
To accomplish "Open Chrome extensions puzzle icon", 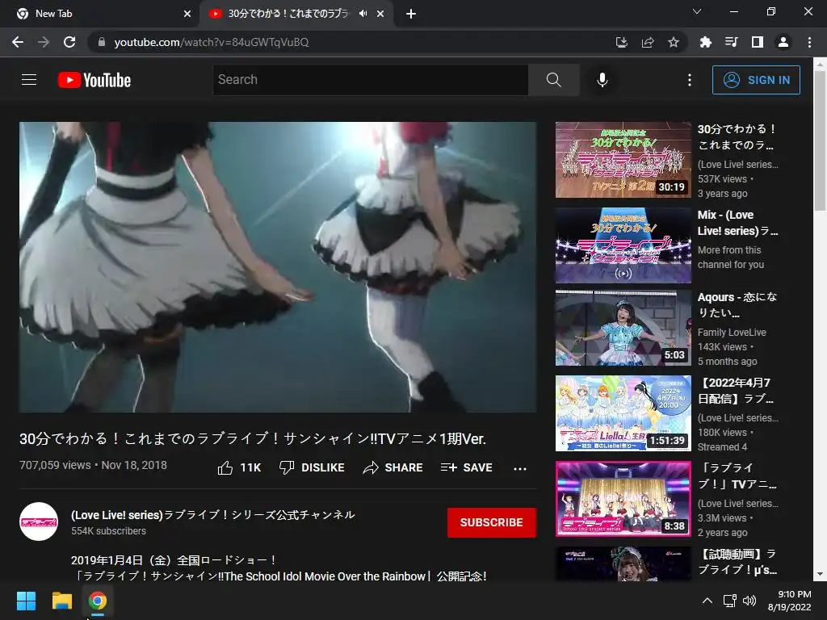I will 705,42.
